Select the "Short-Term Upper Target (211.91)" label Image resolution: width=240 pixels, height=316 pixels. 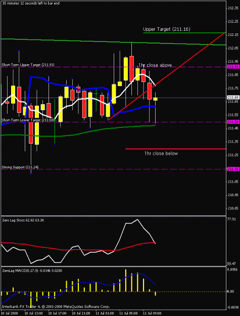tap(28, 65)
